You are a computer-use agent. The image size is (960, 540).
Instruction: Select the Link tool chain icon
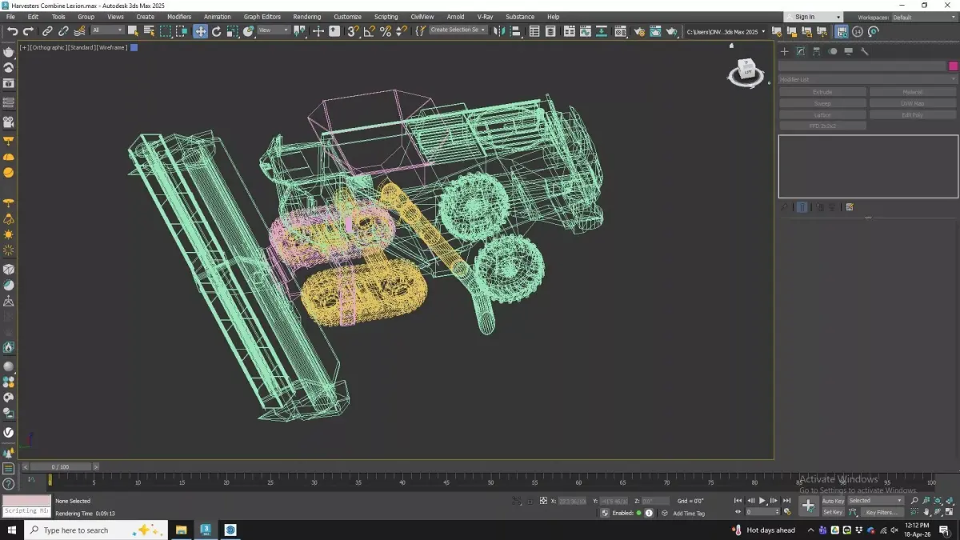[x=47, y=31]
